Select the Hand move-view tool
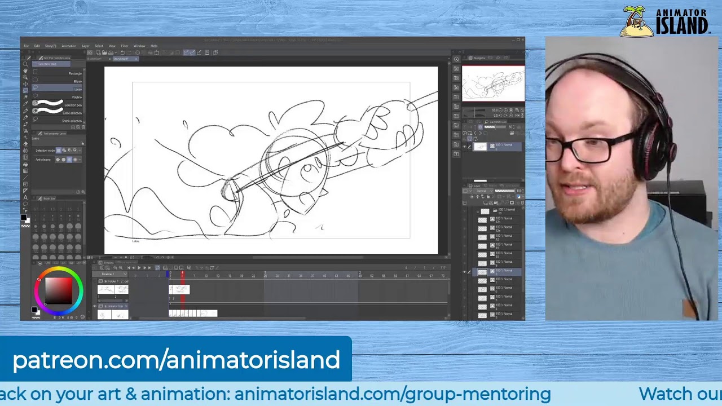This screenshot has width=722, height=406. coord(25,70)
